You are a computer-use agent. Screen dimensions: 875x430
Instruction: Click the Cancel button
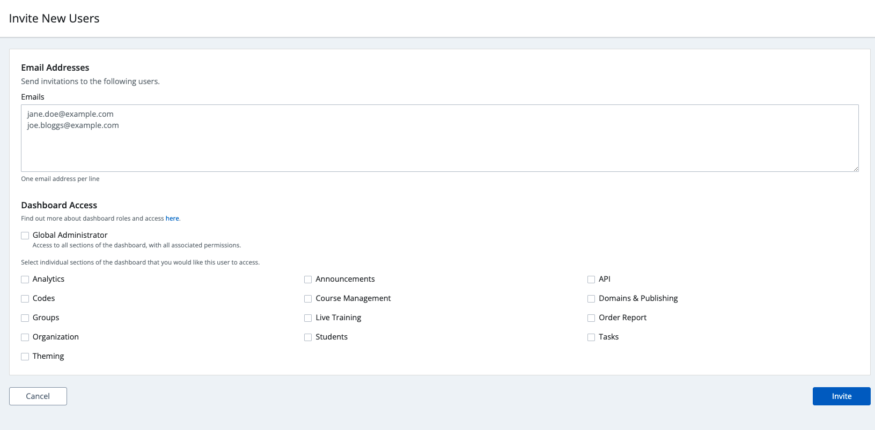(38, 396)
